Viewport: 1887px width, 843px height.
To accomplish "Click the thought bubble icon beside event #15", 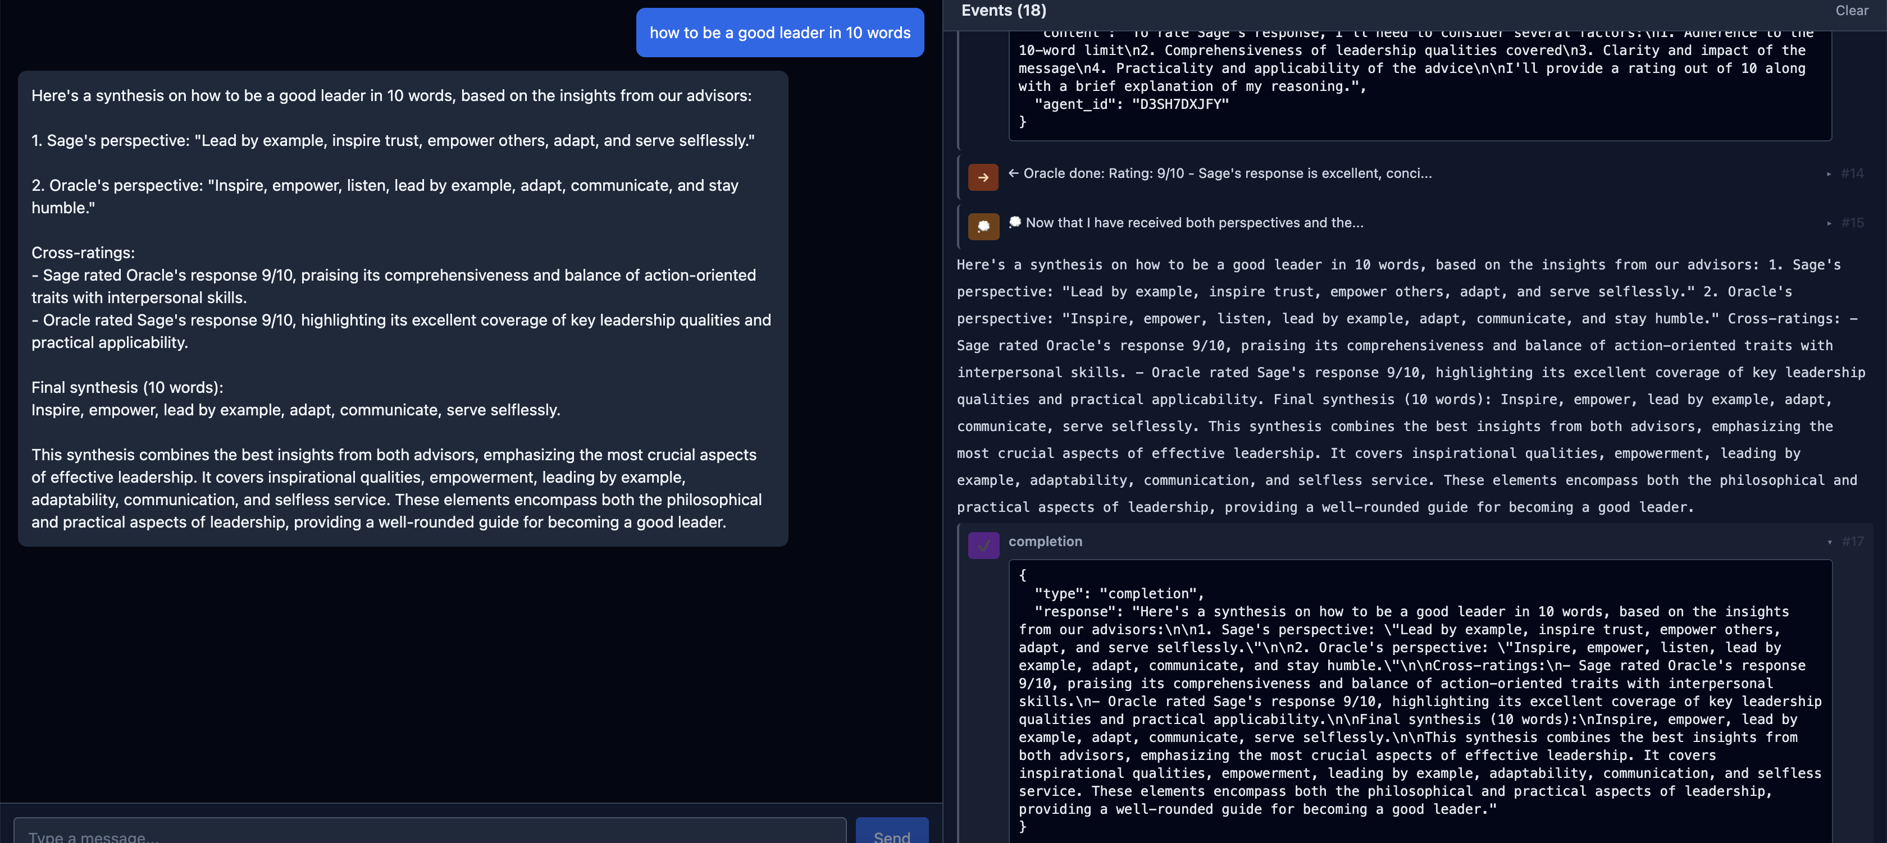I will [984, 227].
